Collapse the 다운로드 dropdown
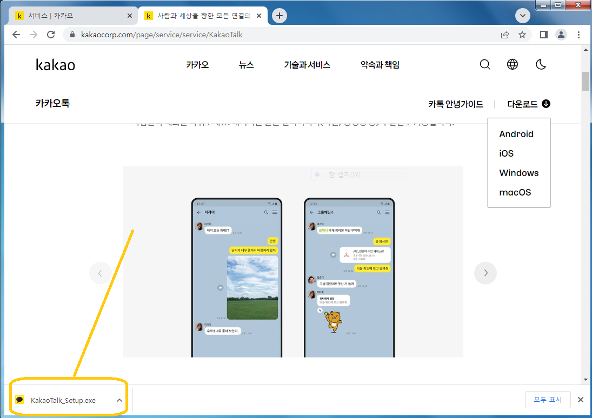Viewport: 592px width, 418px height. tap(529, 104)
